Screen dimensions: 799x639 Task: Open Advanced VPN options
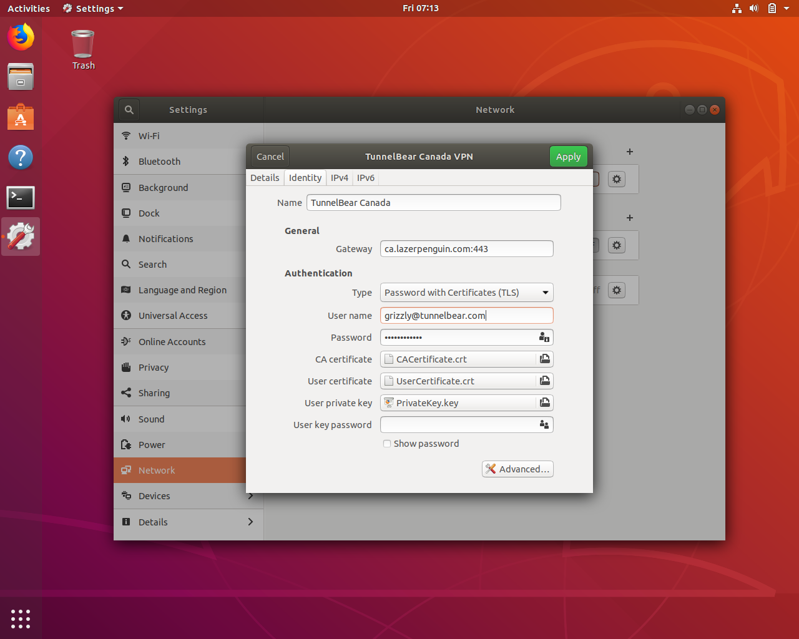point(517,469)
